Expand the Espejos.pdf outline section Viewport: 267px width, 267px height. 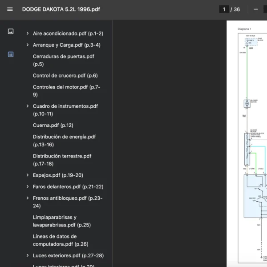[28, 175]
